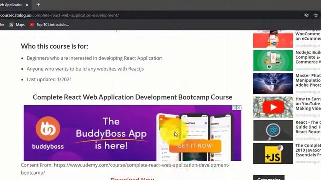Click the YouTube bookmark favicon
Screen dimensions: 321x180
point(32,25)
